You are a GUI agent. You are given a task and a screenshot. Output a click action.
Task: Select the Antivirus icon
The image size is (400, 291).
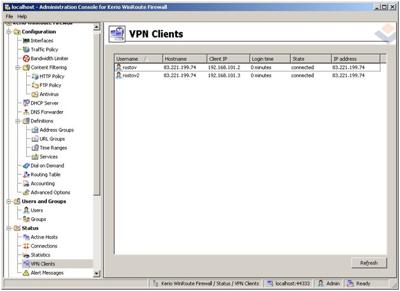pyautogui.click(x=35, y=94)
